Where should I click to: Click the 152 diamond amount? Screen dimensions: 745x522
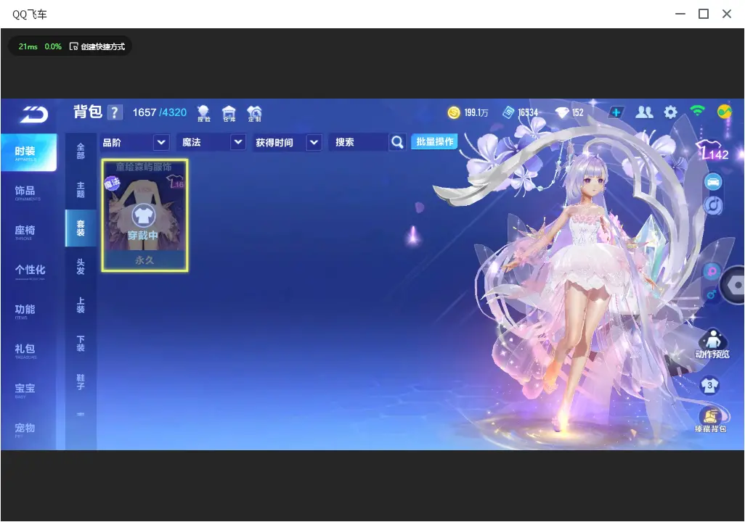coord(578,113)
